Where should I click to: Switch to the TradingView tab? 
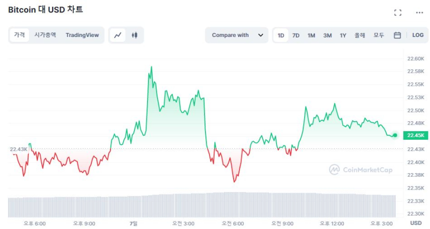pos(82,35)
